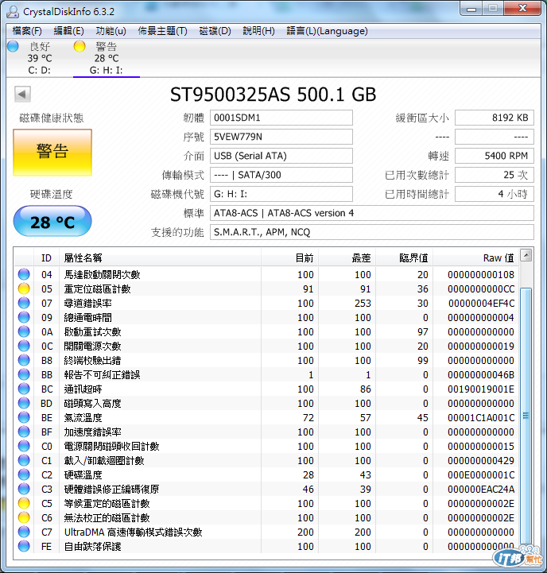547x573 pixels.
Task: Select the 重定位磁區計數 attribute name
Action: click(97, 289)
